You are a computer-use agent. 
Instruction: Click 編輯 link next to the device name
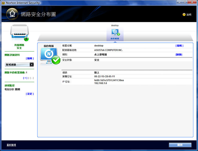tap(179, 45)
